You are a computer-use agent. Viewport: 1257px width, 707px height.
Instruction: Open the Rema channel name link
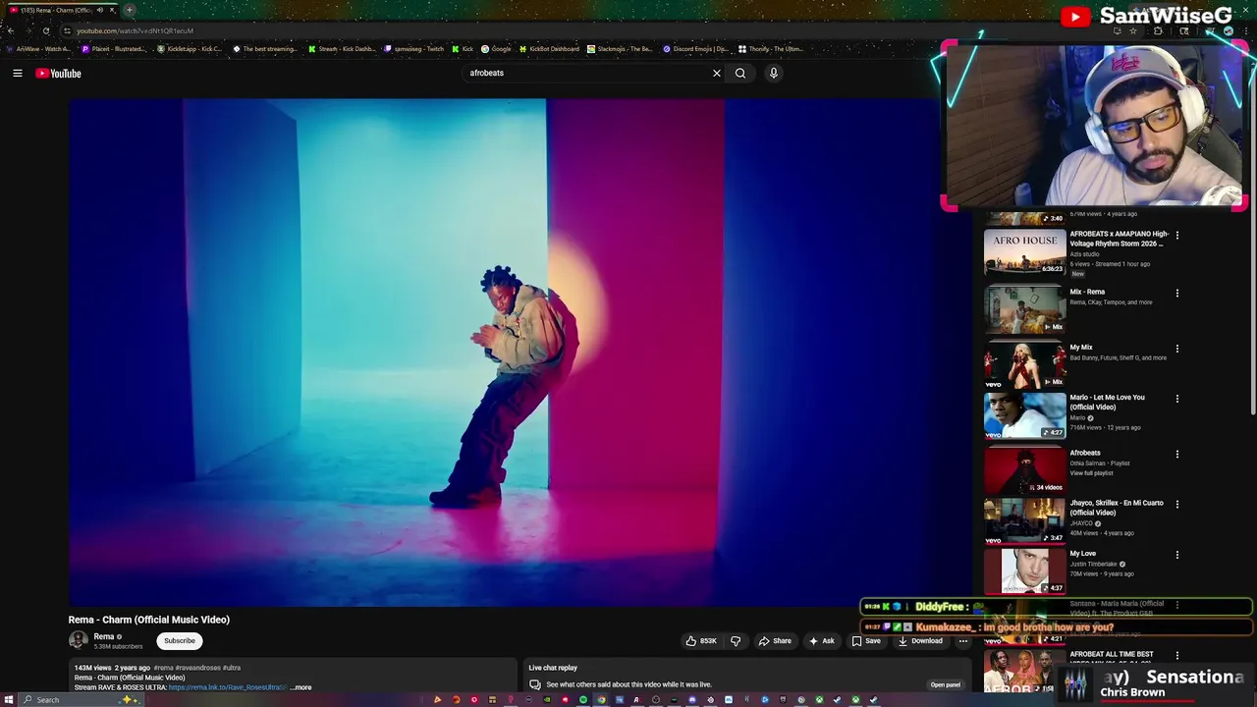tap(103, 636)
